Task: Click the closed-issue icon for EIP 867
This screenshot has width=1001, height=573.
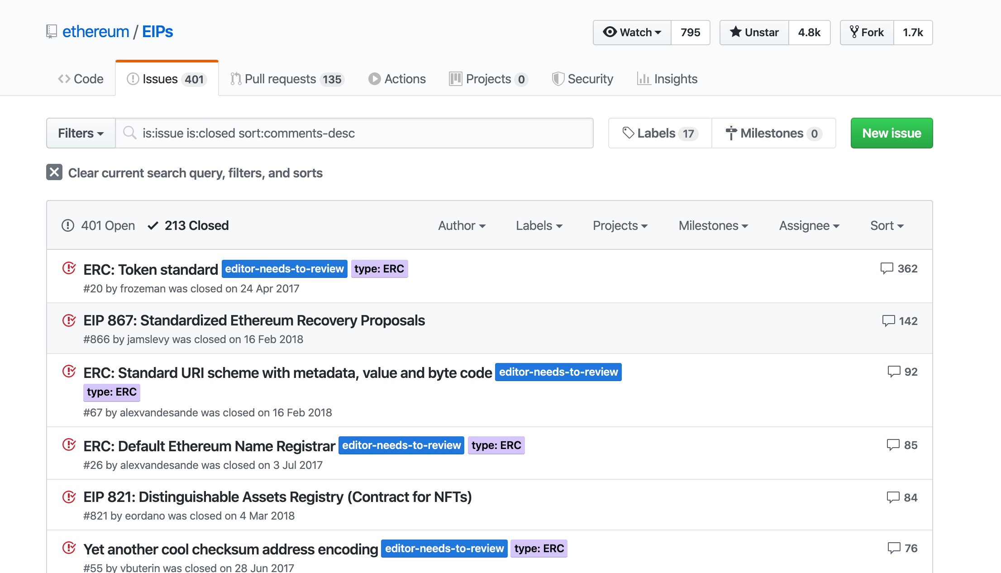Action: pyautogui.click(x=69, y=320)
